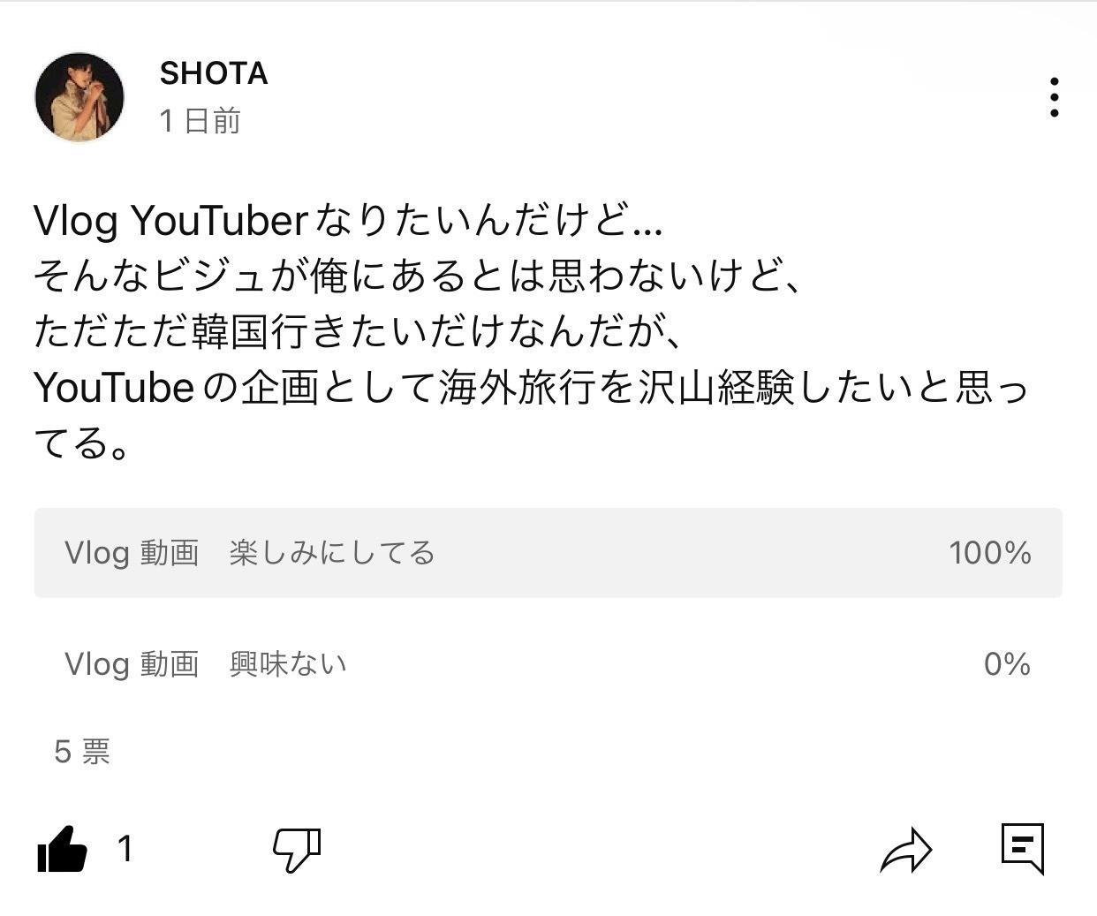Image resolution: width=1097 pixels, height=916 pixels.
Task: Click the post body text area
Action: click(530, 327)
